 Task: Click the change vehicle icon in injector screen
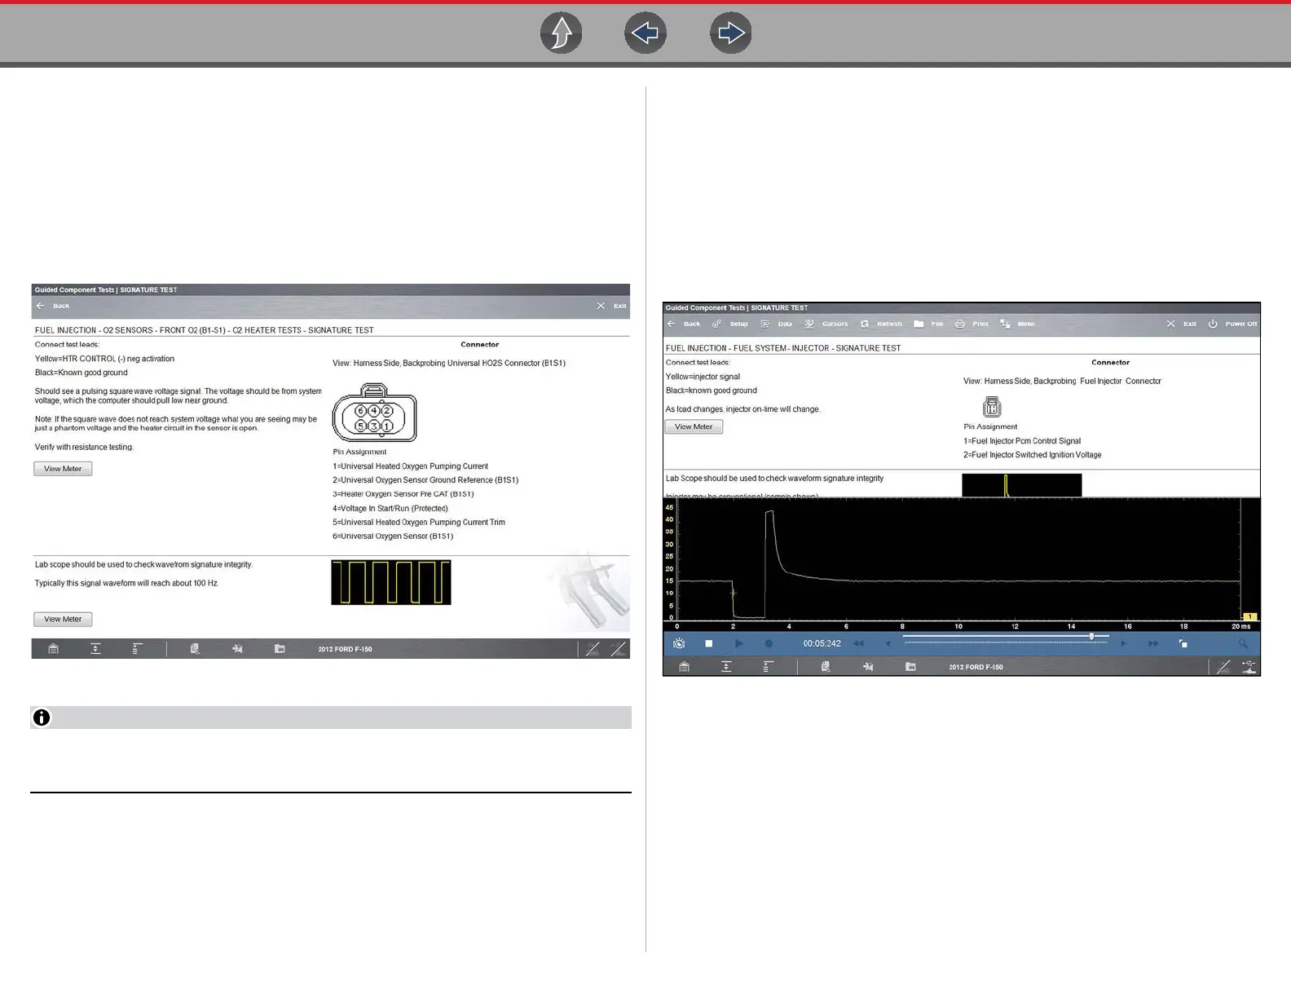[868, 667]
